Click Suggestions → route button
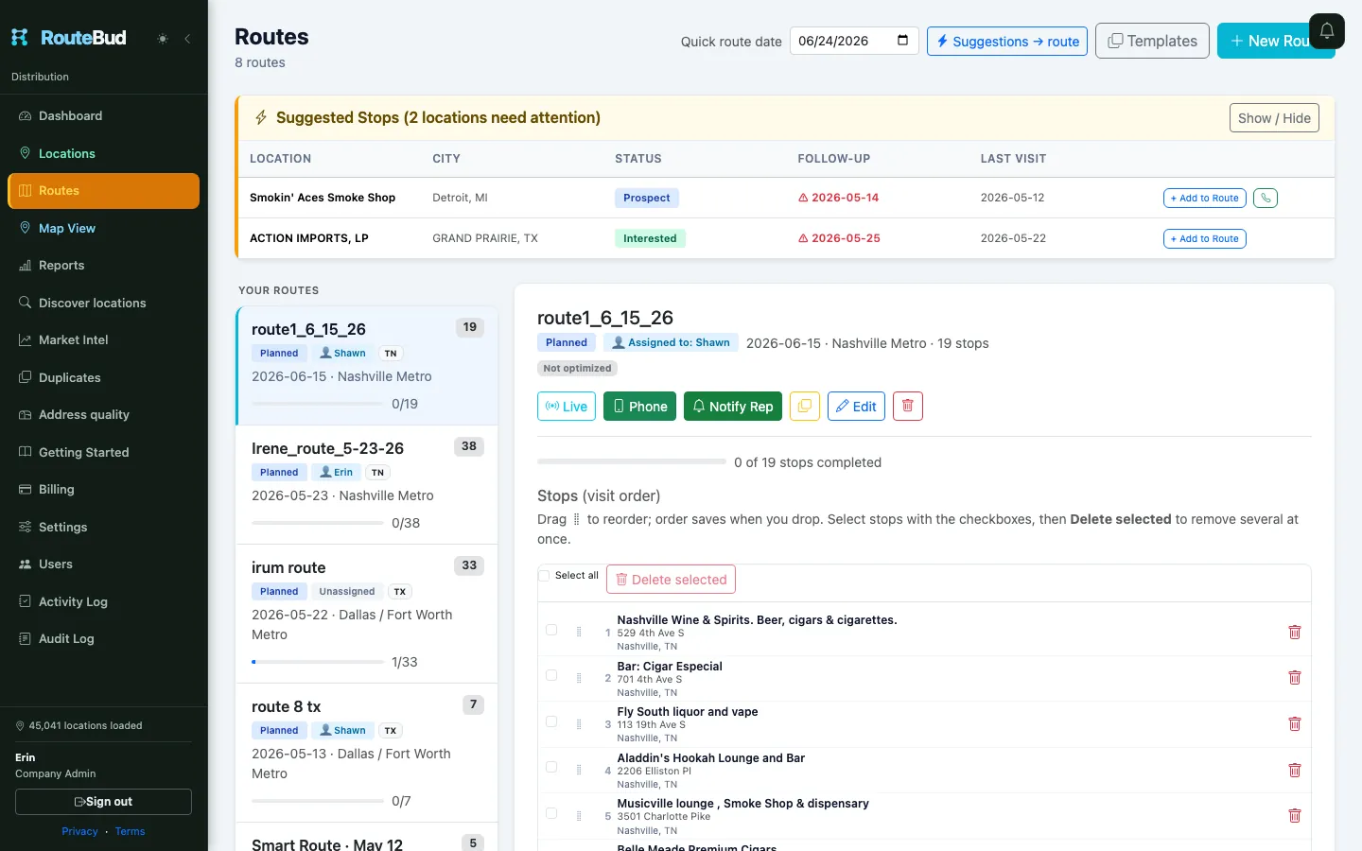Screen dimensions: 1362x851 pyautogui.click(x=1007, y=41)
